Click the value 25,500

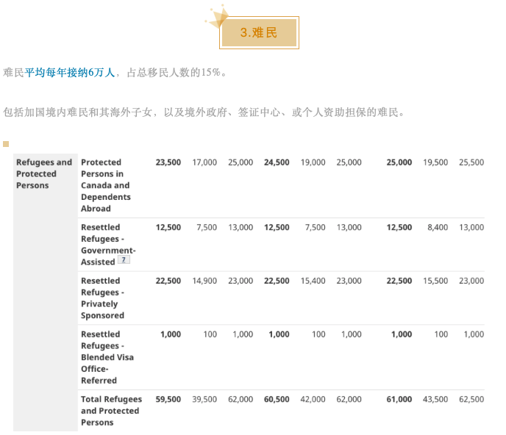tap(471, 162)
